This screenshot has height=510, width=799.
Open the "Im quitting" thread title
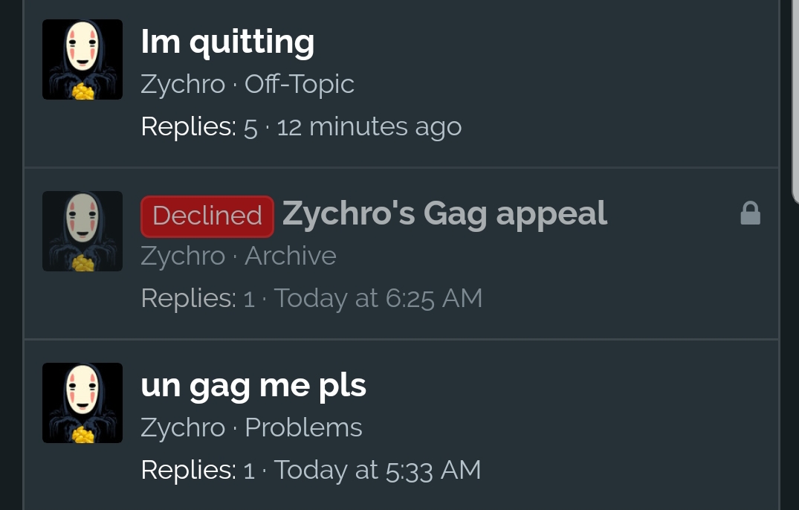227,42
